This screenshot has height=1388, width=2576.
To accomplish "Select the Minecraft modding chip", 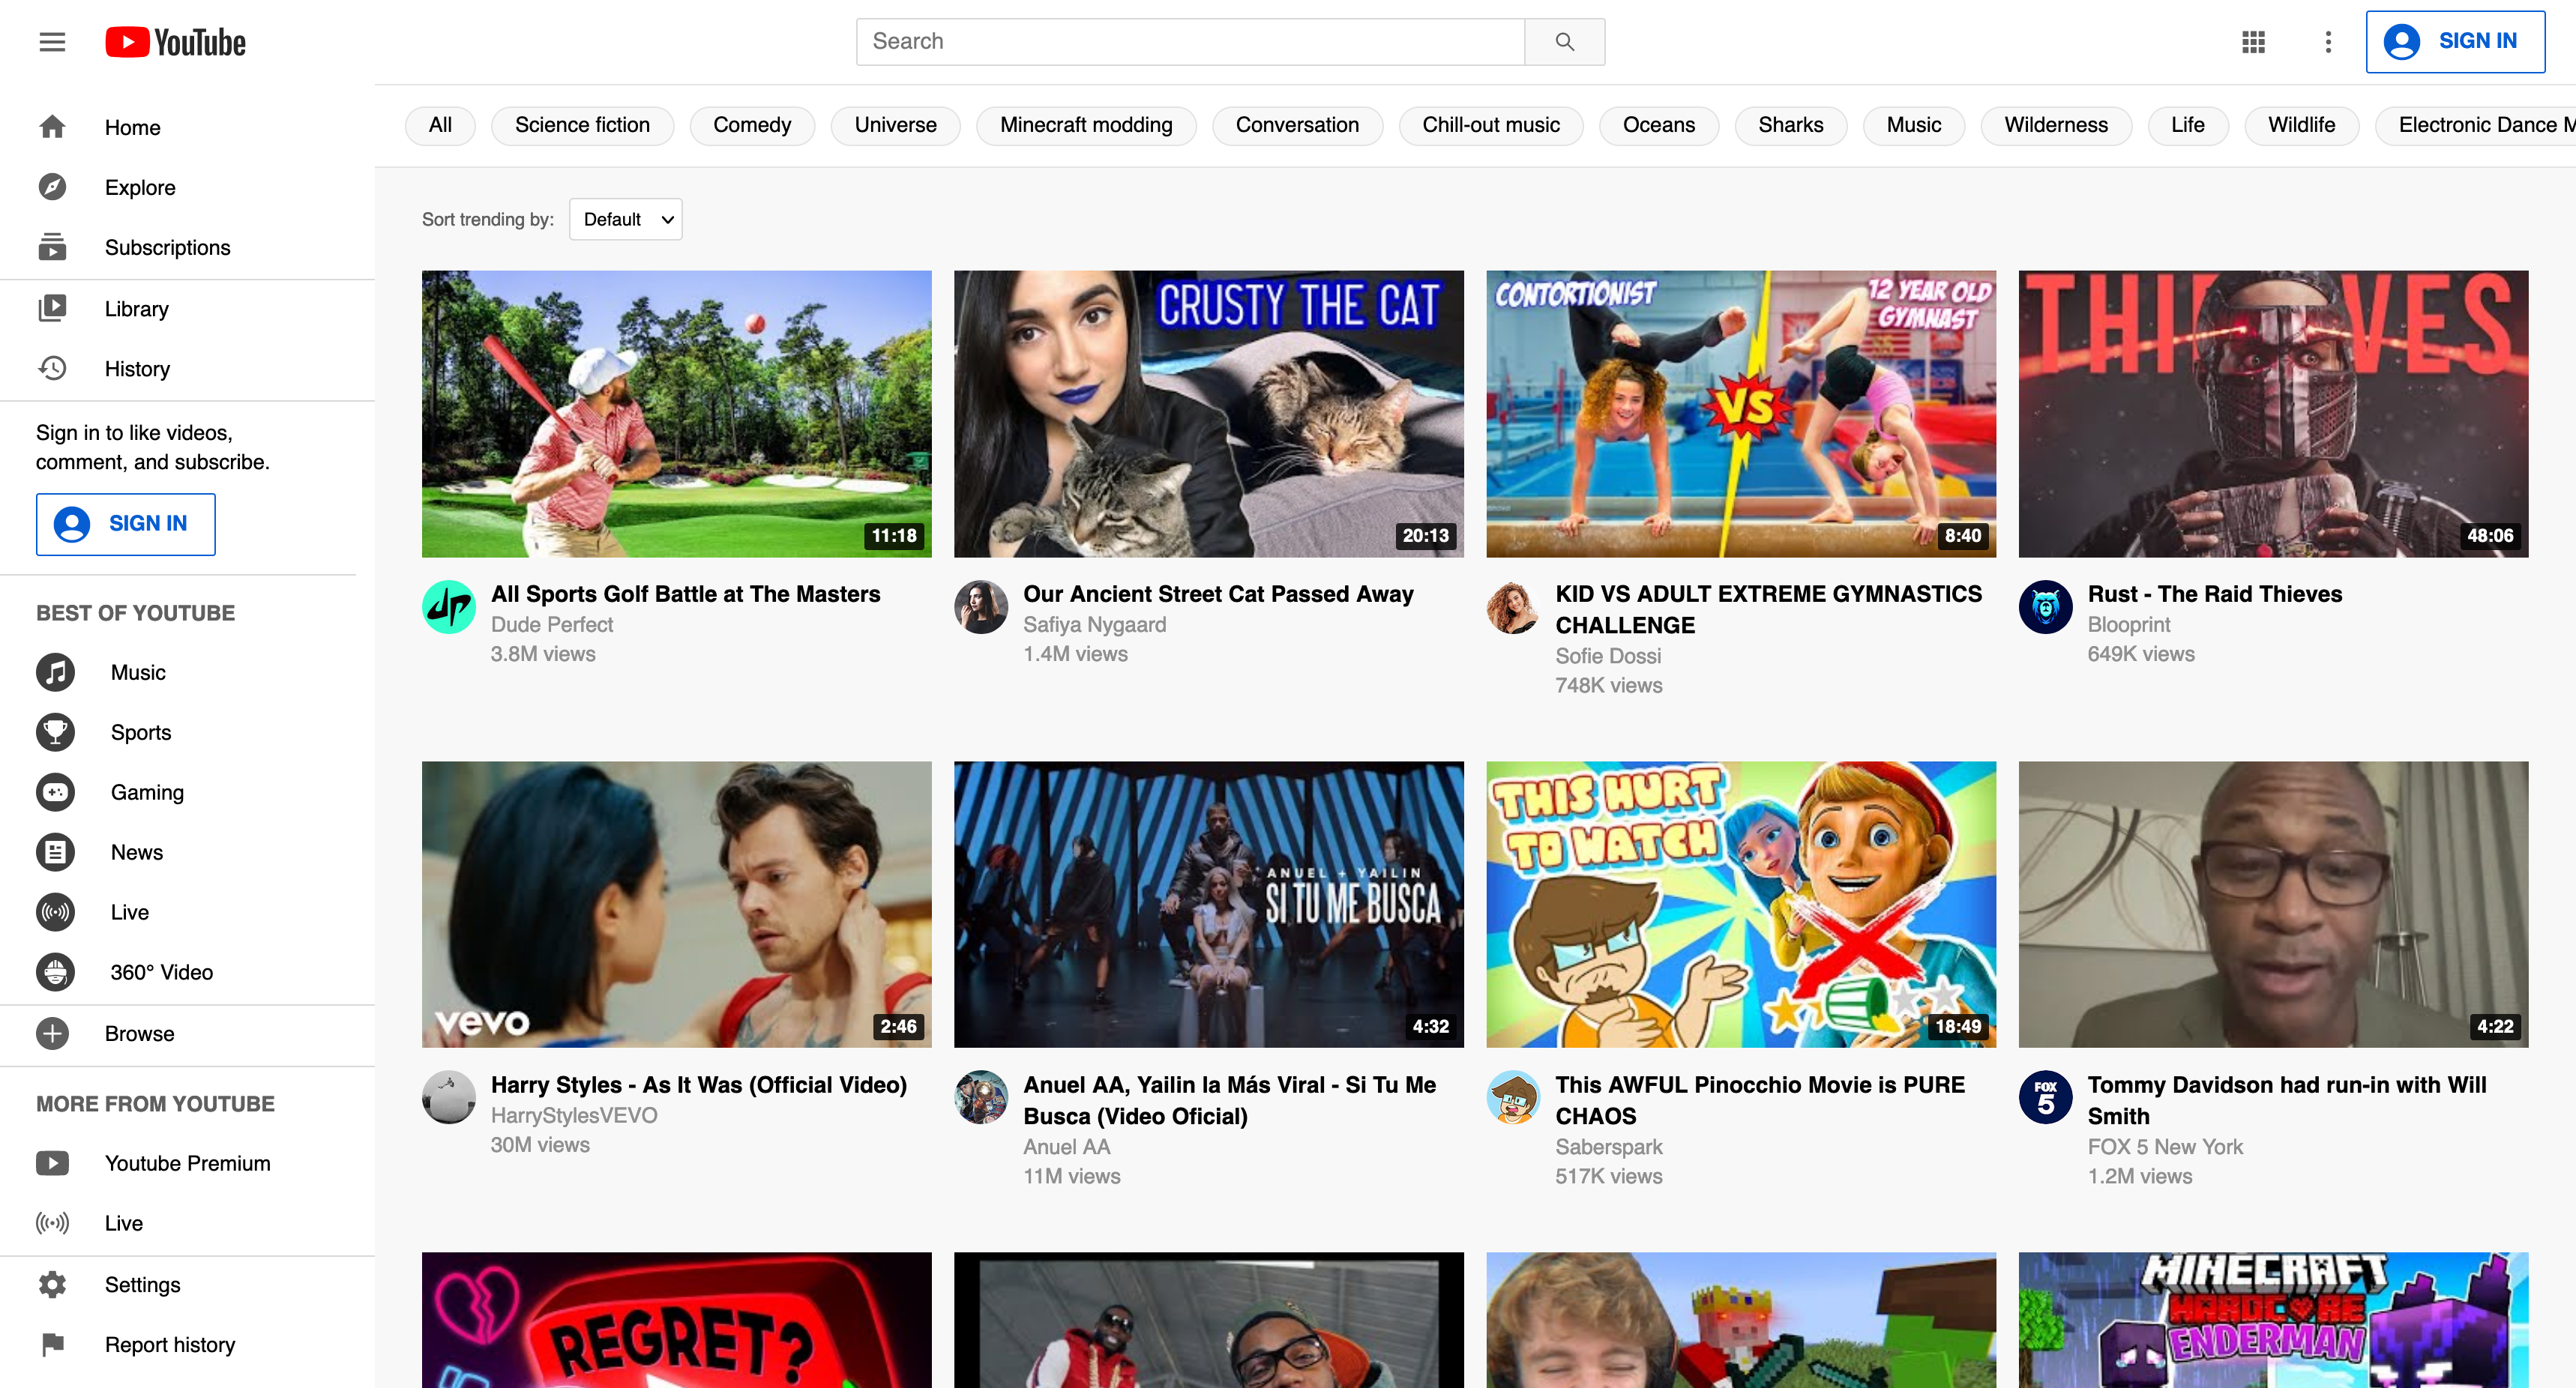I will 1086,125.
